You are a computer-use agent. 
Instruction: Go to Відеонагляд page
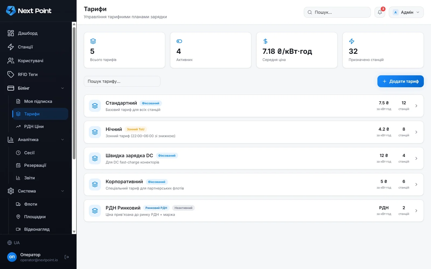[40, 229]
